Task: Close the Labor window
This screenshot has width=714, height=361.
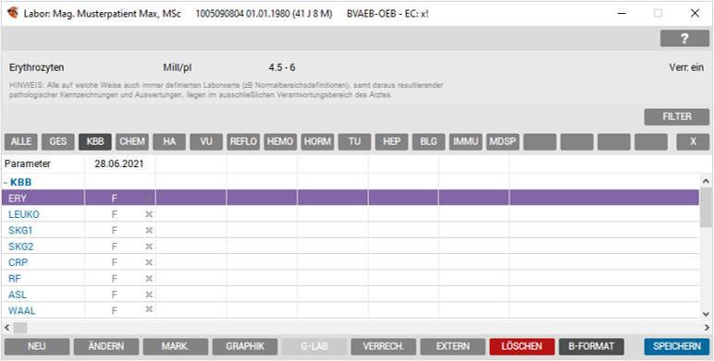Action: pos(695,13)
